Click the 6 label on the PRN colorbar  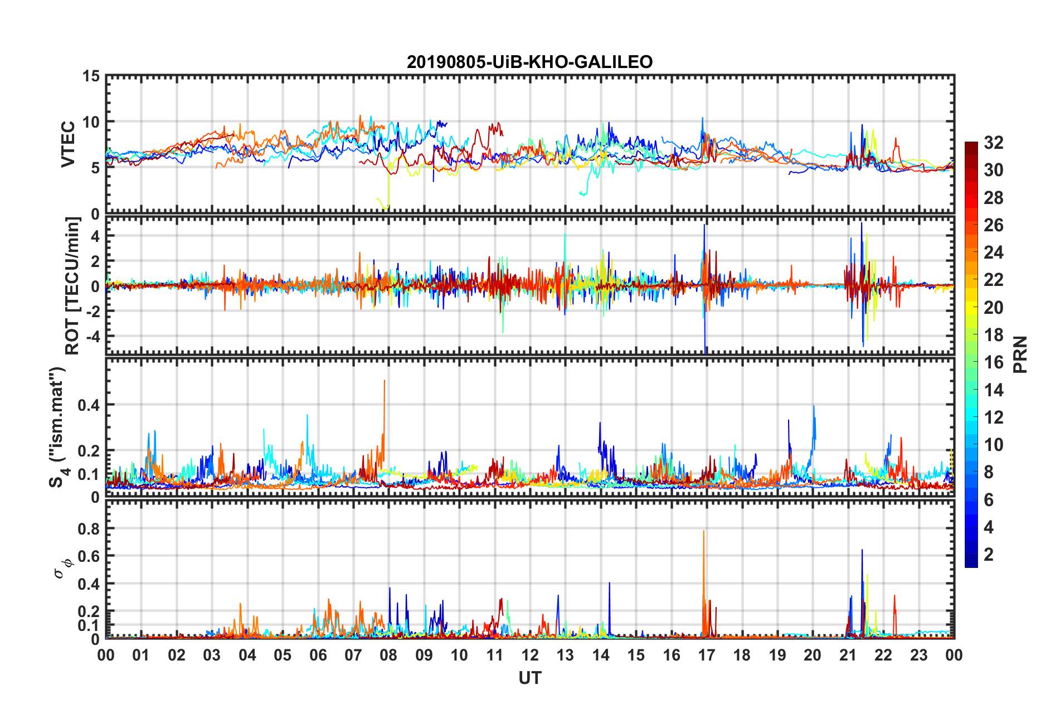point(989,500)
